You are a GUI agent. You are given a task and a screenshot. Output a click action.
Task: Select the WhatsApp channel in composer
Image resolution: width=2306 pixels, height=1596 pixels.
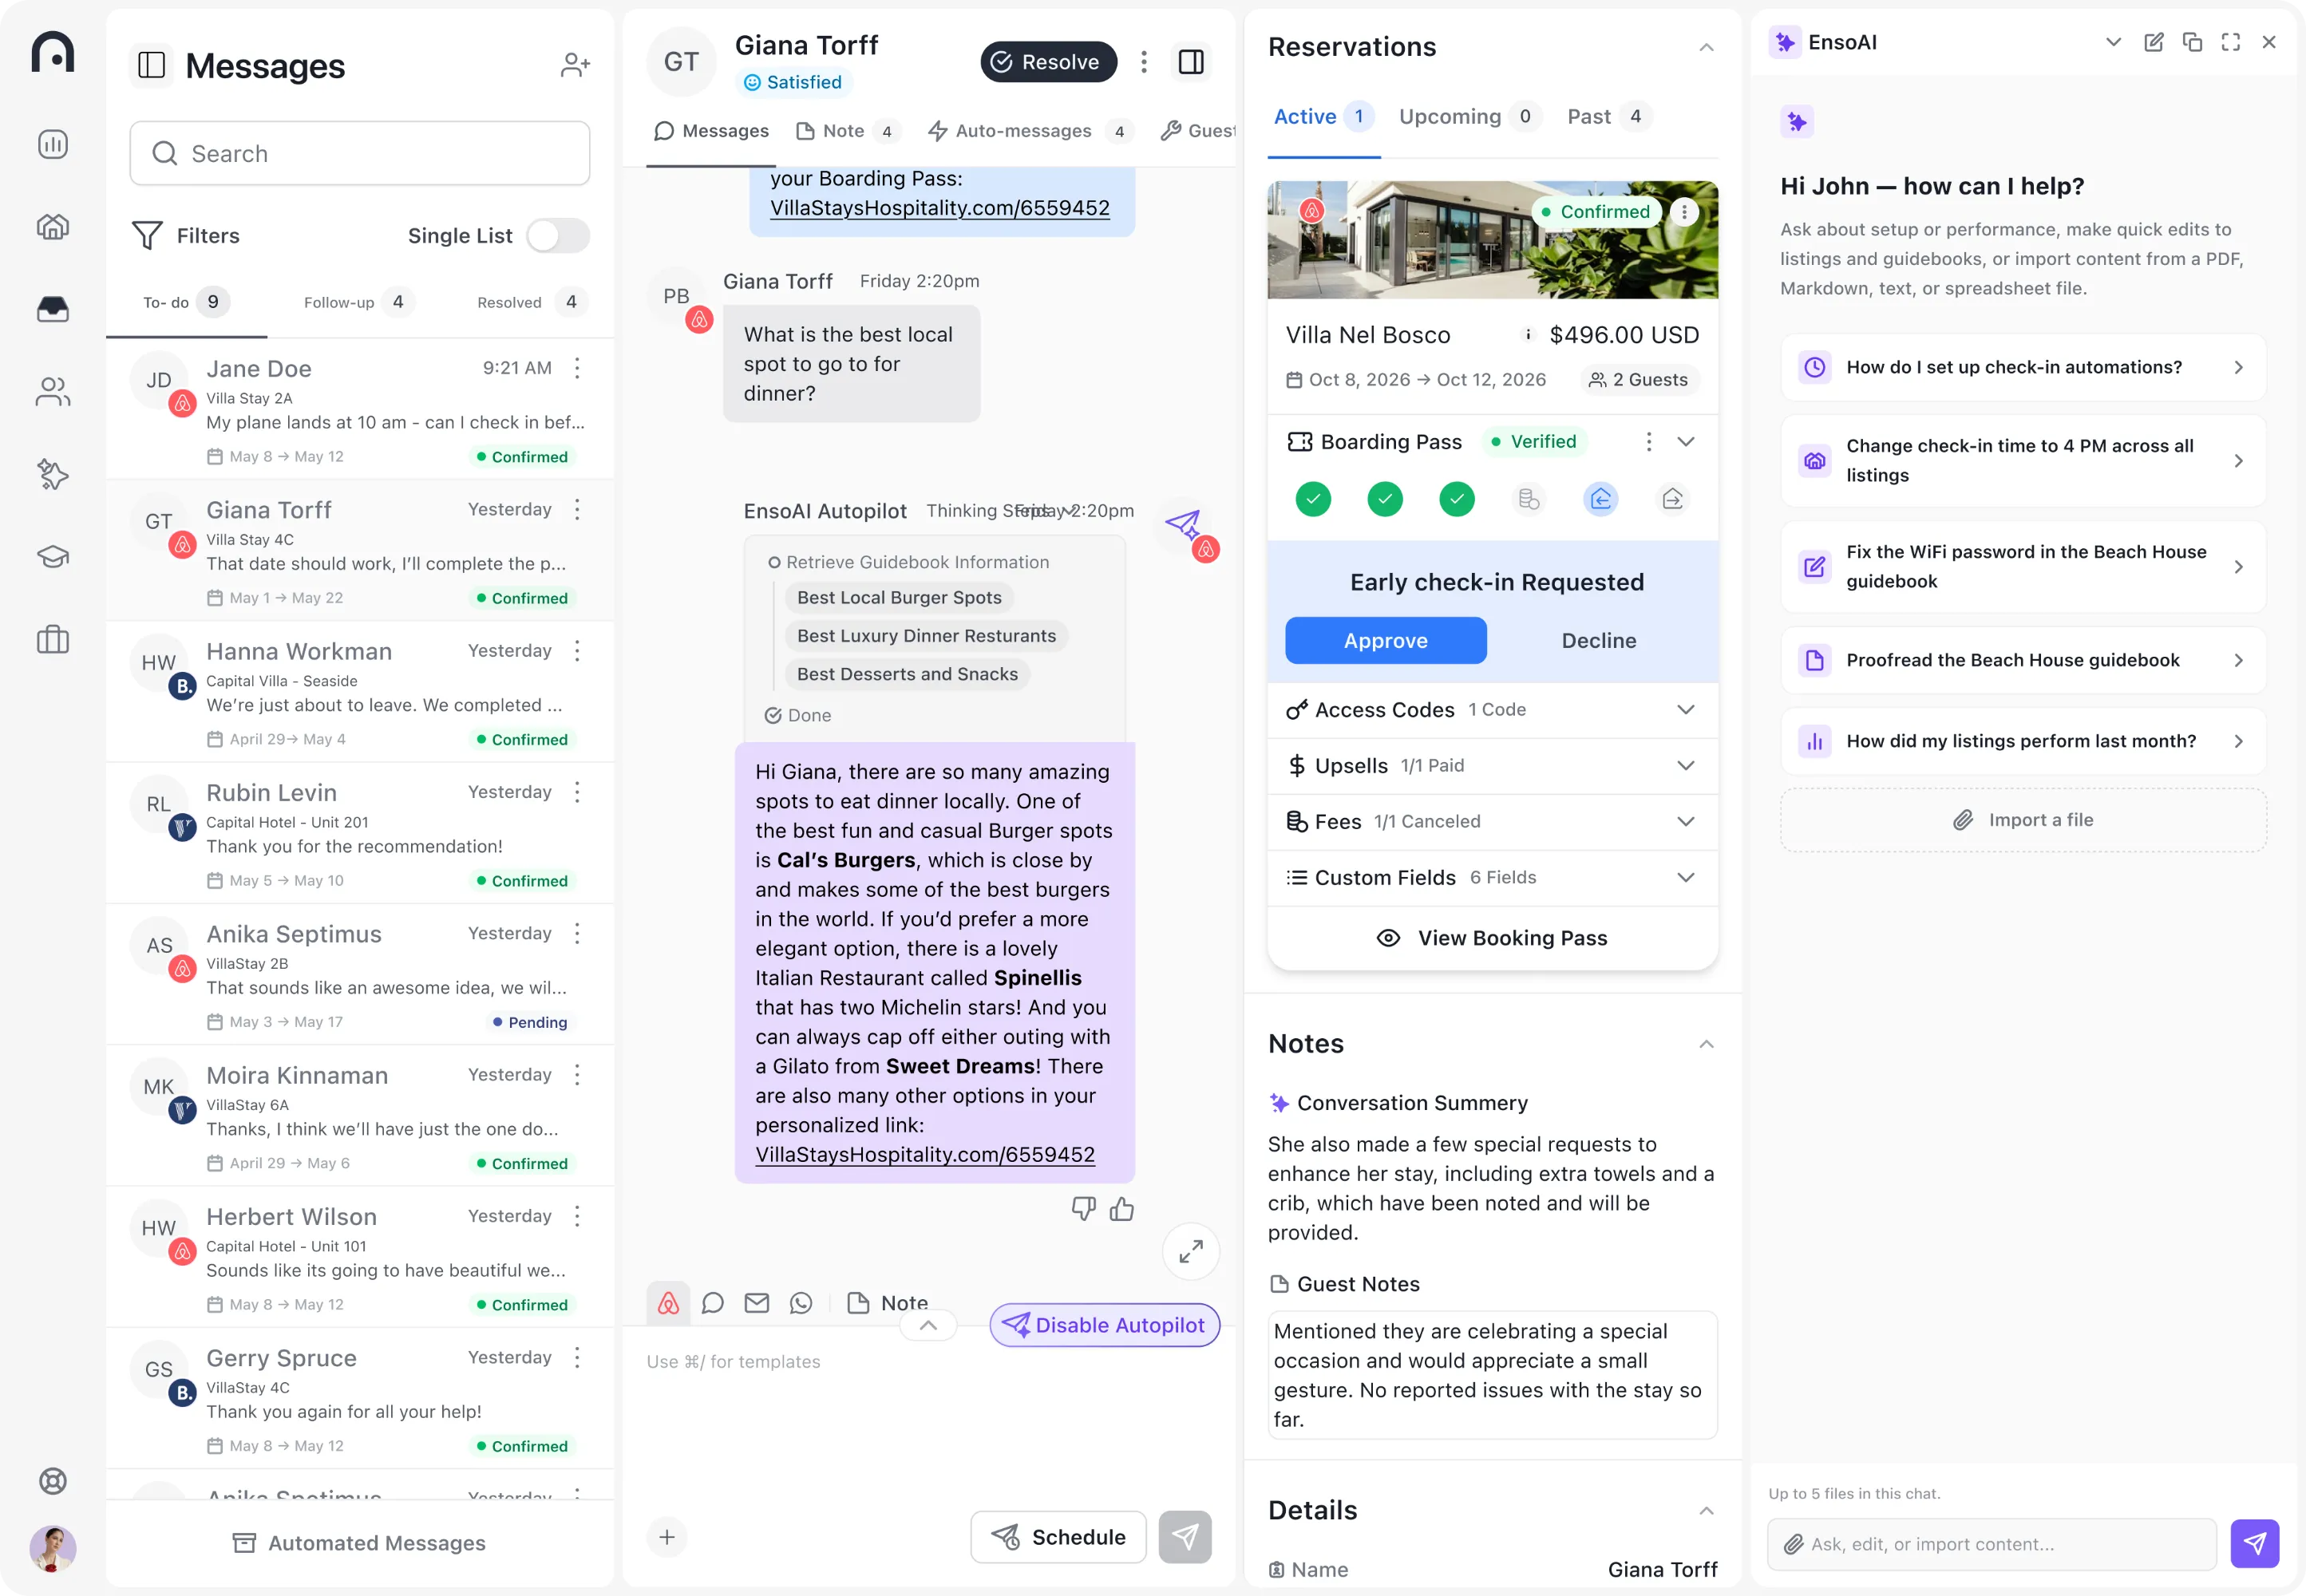[x=801, y=1303]
